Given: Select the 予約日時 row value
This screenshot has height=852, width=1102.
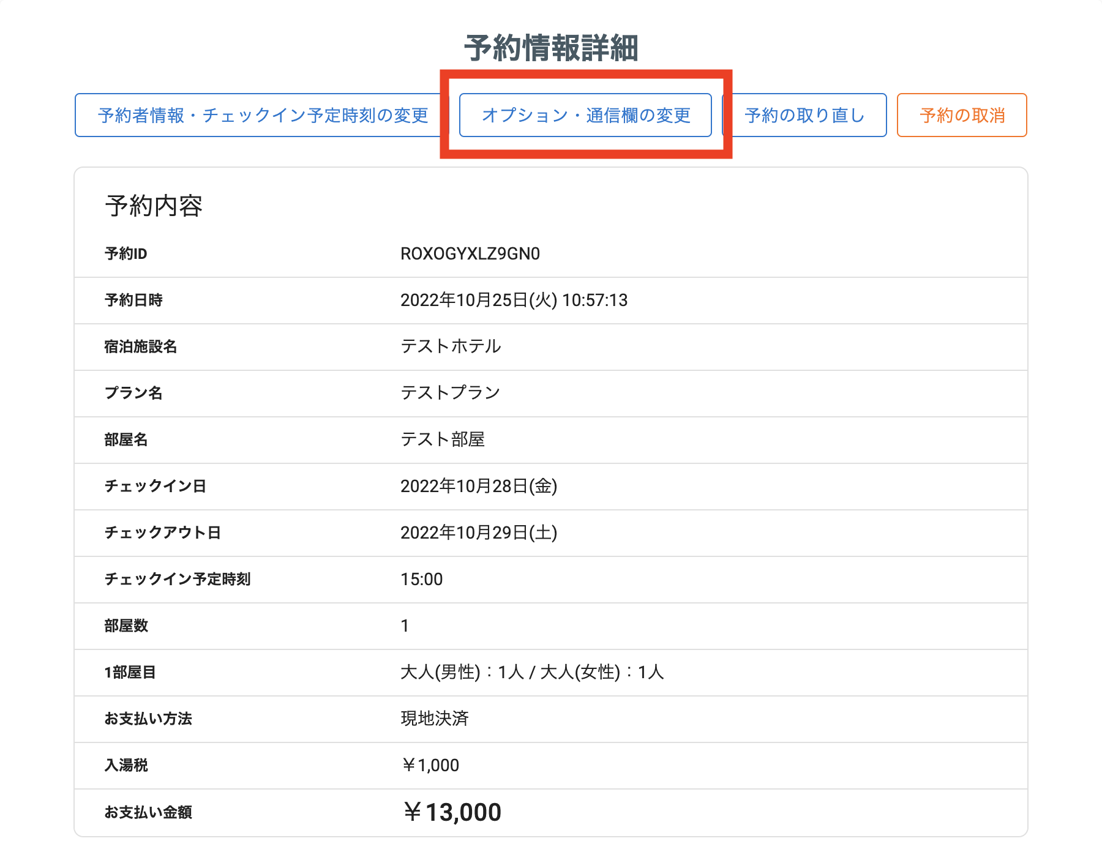Looking at the screenshot, I should (x=514, y=300).
